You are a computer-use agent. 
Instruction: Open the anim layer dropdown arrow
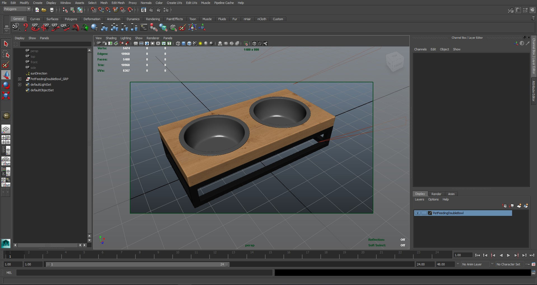click(458, 264)
